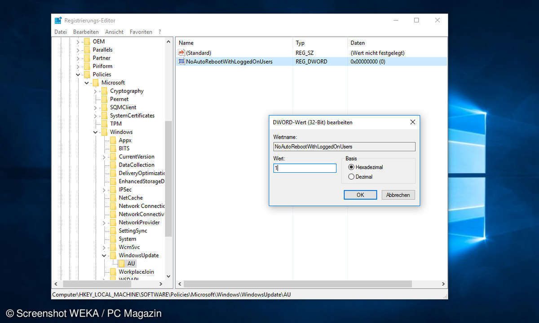Expand the Cryptography tree node

(95, 91)
